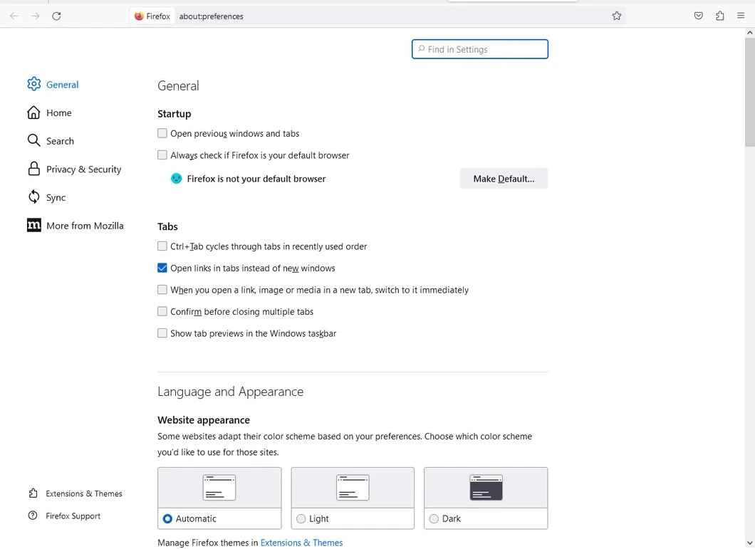Open the Sync settings category

(x=47, y=197)
